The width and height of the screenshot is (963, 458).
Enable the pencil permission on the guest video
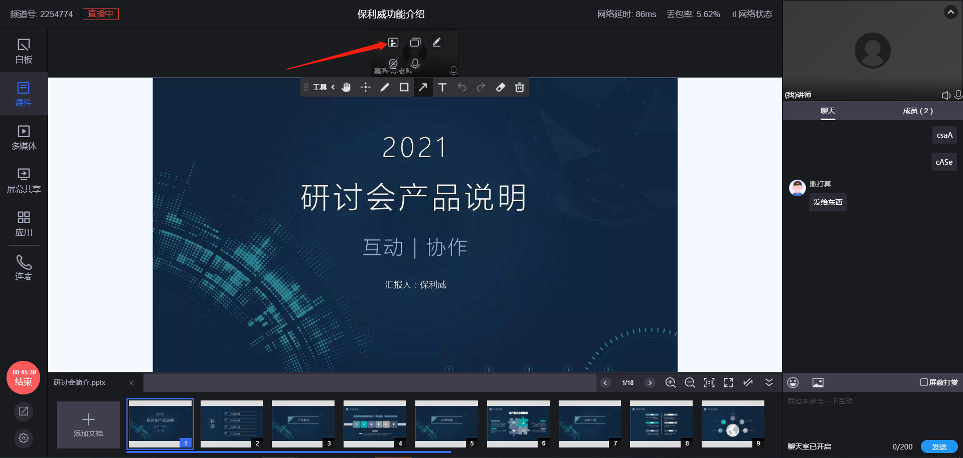click(437, 43)
